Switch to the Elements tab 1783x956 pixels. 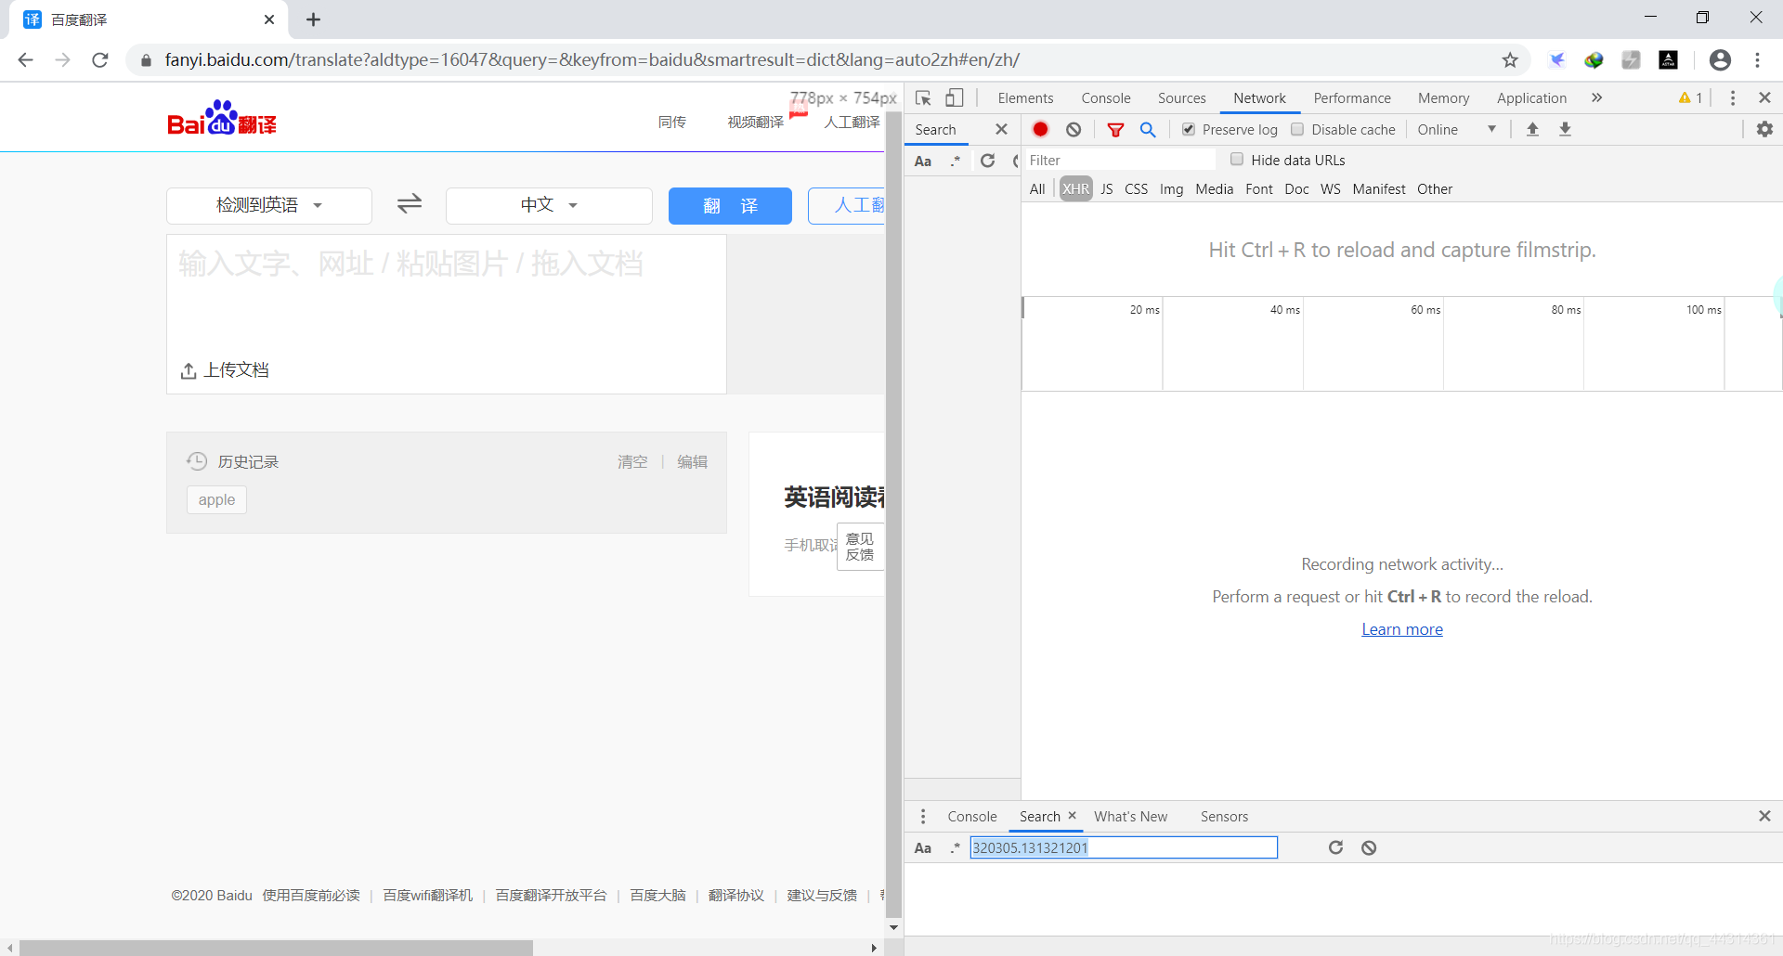coord(1025,98)
